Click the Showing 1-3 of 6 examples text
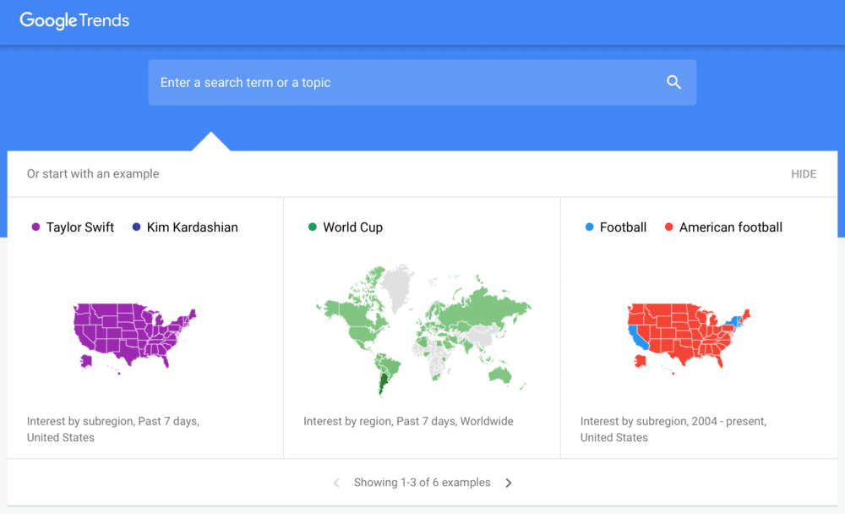845x514 pixels. point(422,482)
